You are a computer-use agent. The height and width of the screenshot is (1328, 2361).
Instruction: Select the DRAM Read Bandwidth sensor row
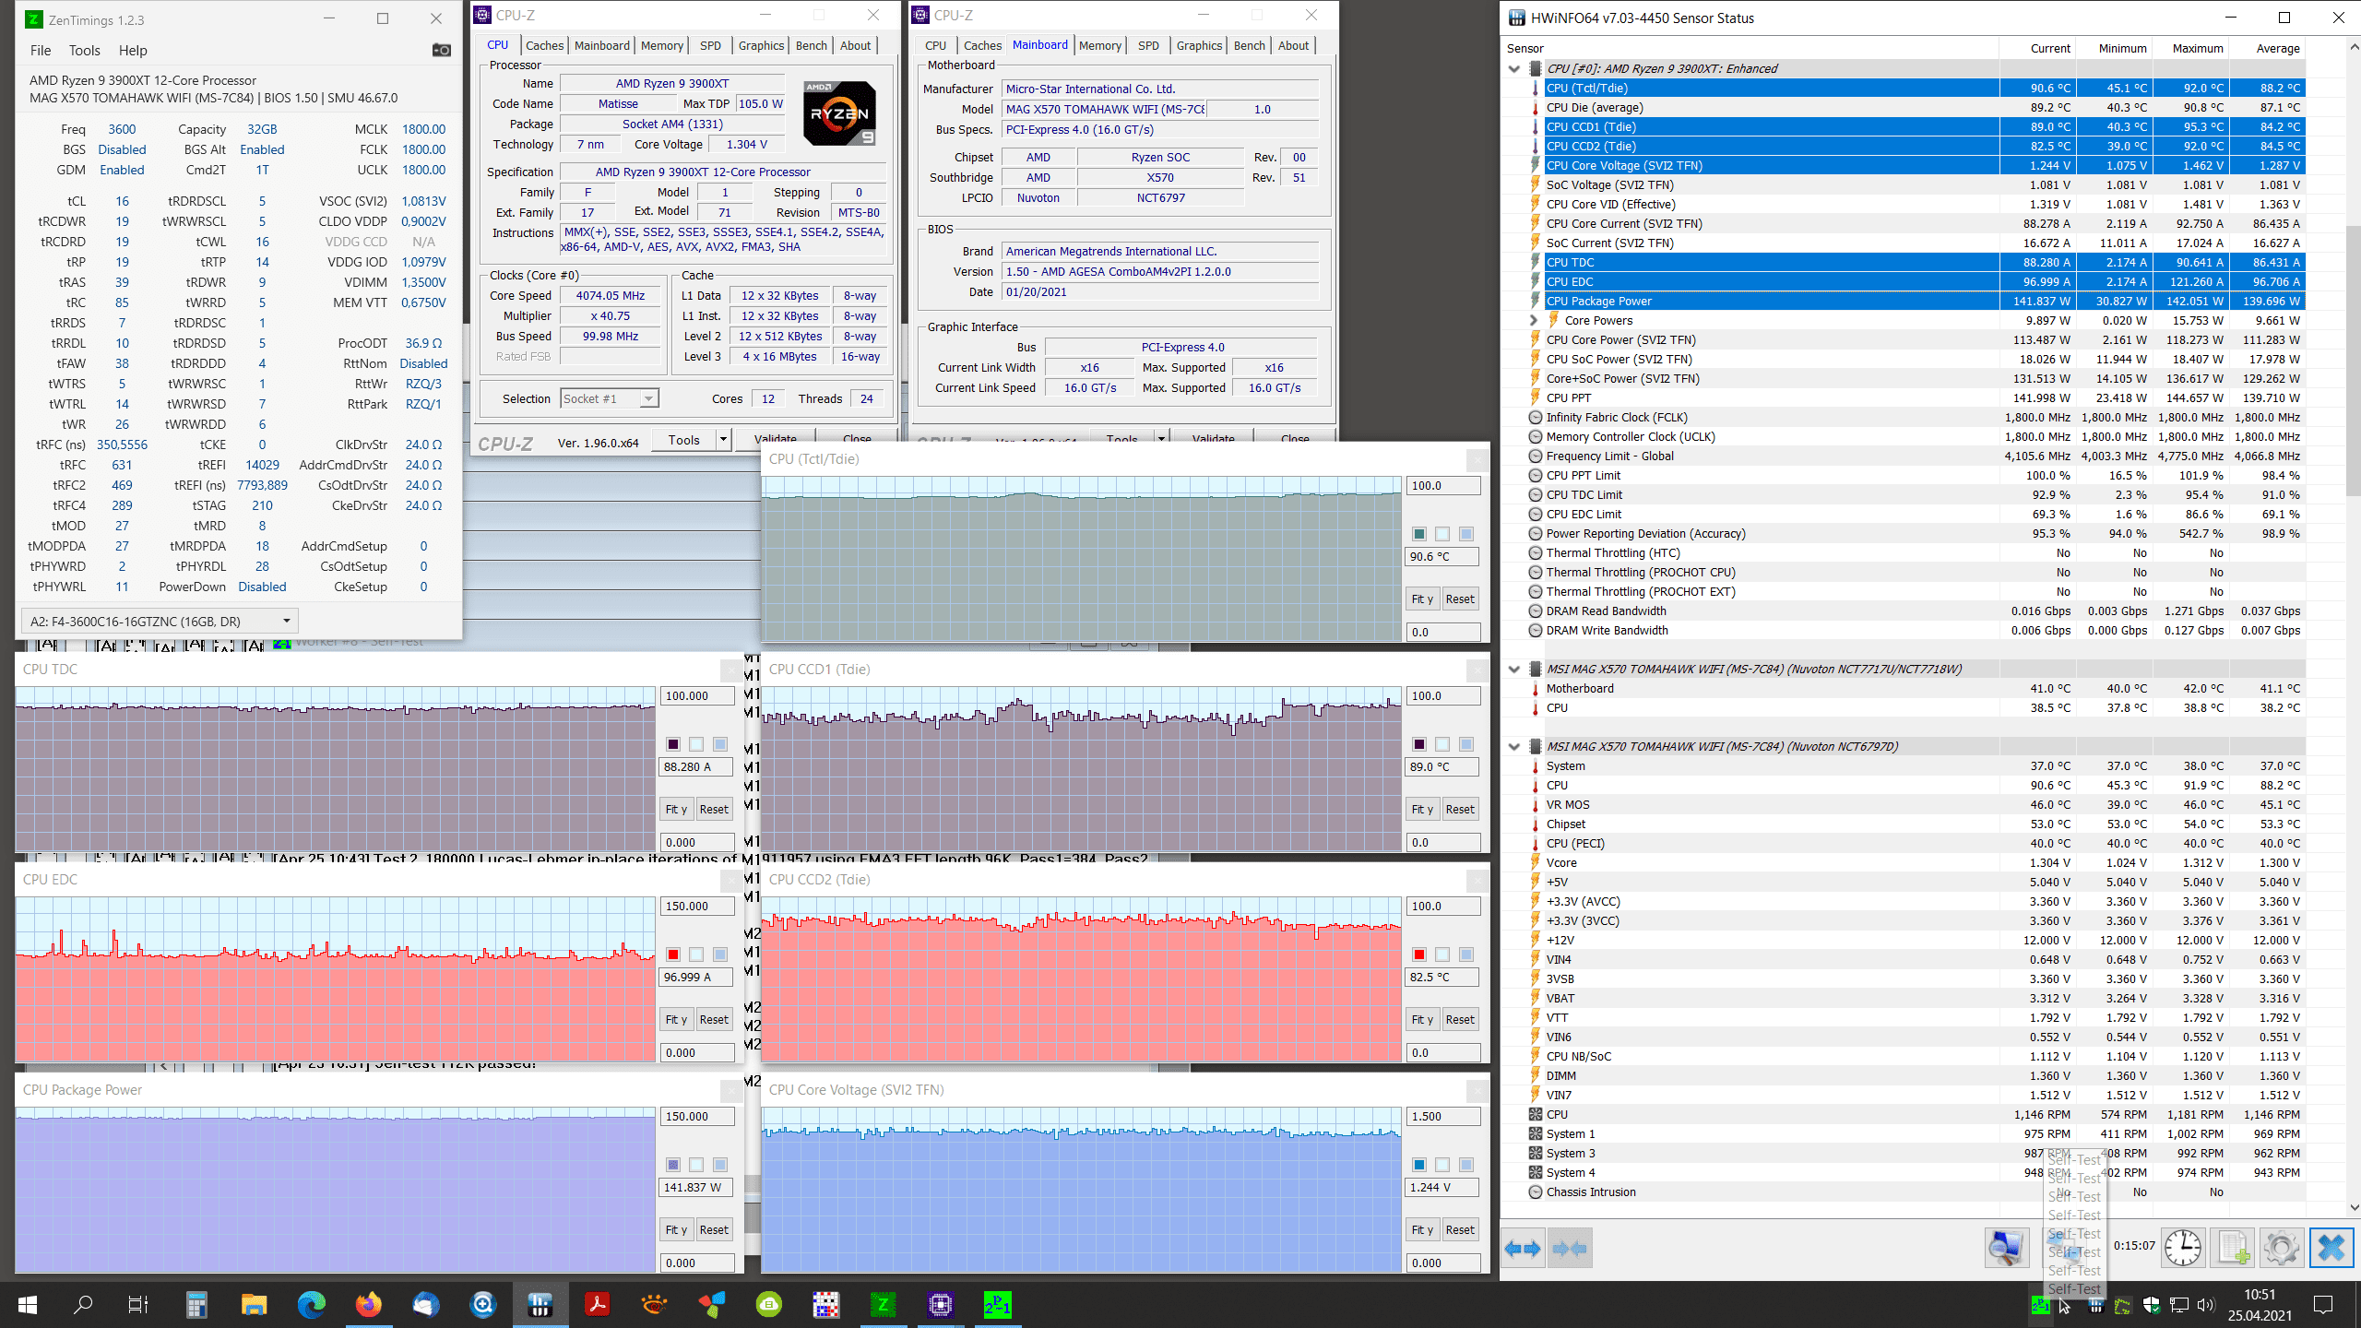[1924, 611]
